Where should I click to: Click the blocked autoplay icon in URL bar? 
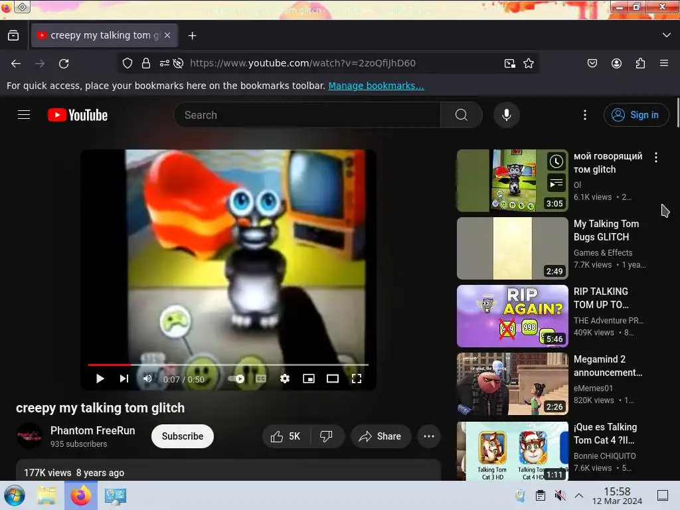[x=178, y=63]
